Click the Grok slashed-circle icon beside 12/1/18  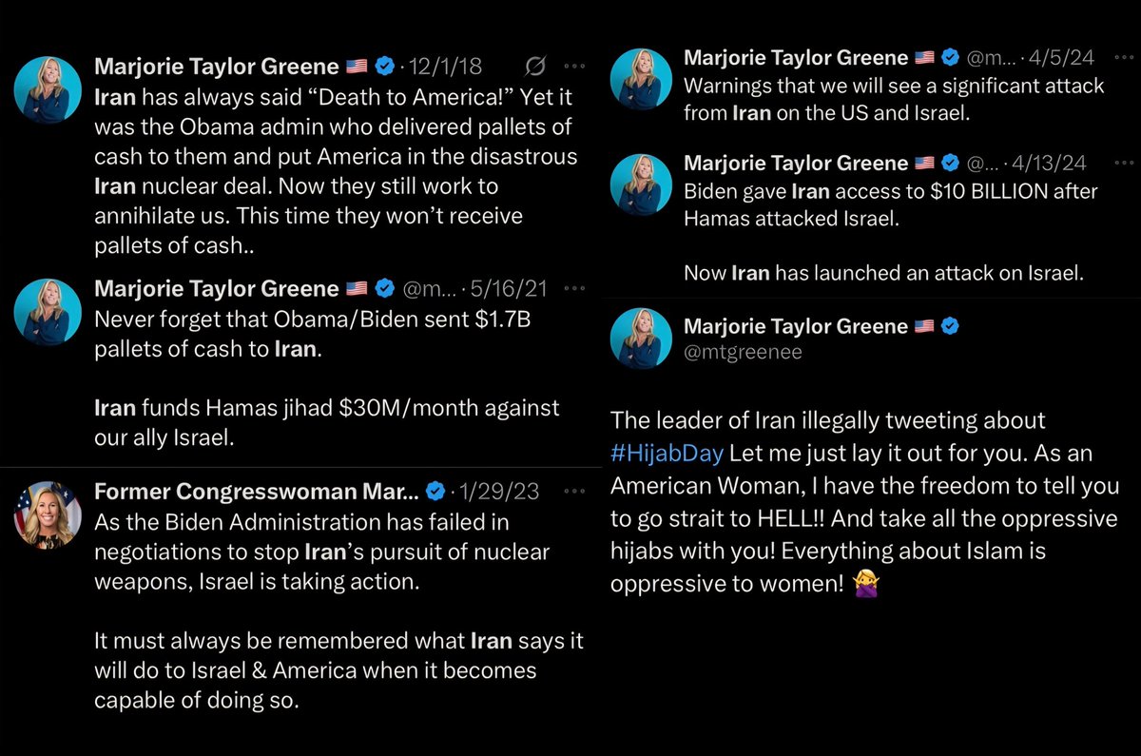point(535,67)
